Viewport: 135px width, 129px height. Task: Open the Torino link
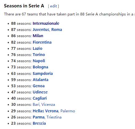pyautogui.click(x=39, y=55)
